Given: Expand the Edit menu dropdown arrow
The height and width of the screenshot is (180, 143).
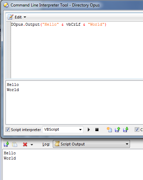Looking at the screenshot, I should click(x=25, y=17).
